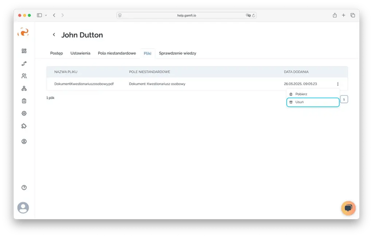
Task: Open the organization structure icon in sidebar
Action: pos(24,88)
